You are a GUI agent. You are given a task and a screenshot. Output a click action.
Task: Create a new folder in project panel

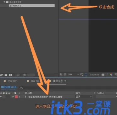[6, 75]
